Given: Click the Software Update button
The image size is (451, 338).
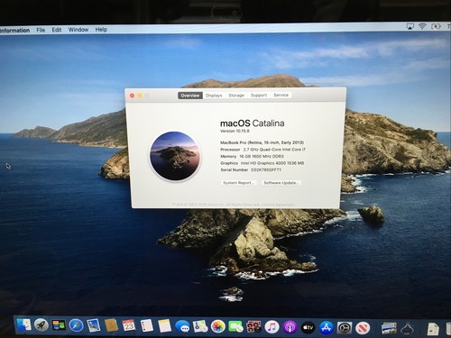Looking at the screenshot, I should [x=281, y=183].
